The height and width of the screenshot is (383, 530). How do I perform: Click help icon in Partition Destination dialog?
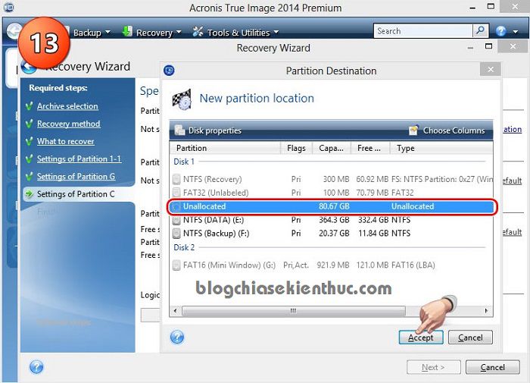[x=177, y=337]
